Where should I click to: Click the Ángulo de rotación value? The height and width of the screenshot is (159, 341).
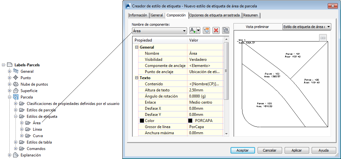205,96
